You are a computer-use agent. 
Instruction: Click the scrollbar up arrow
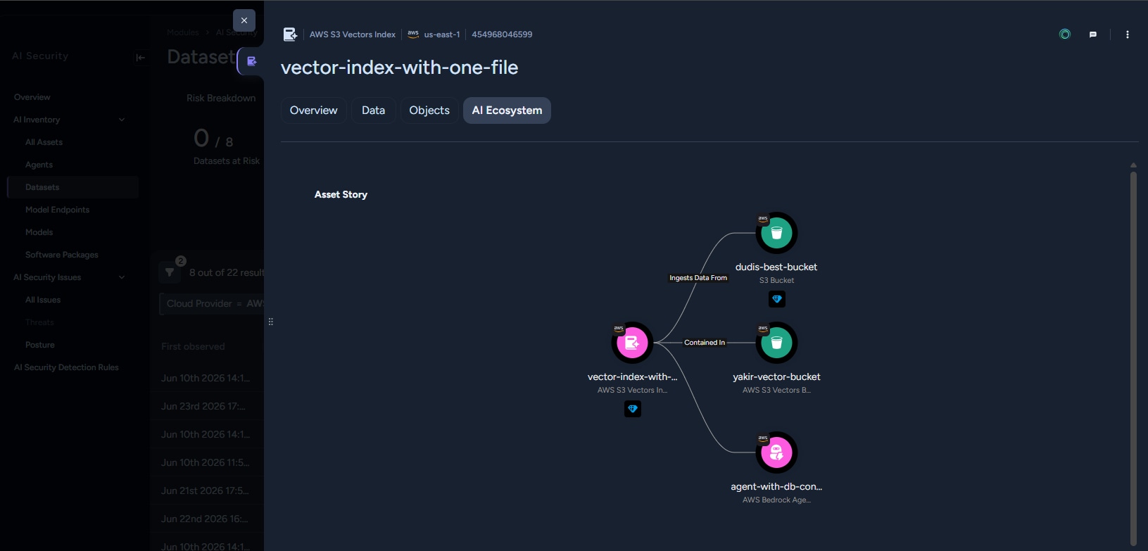click(1133, 165)
